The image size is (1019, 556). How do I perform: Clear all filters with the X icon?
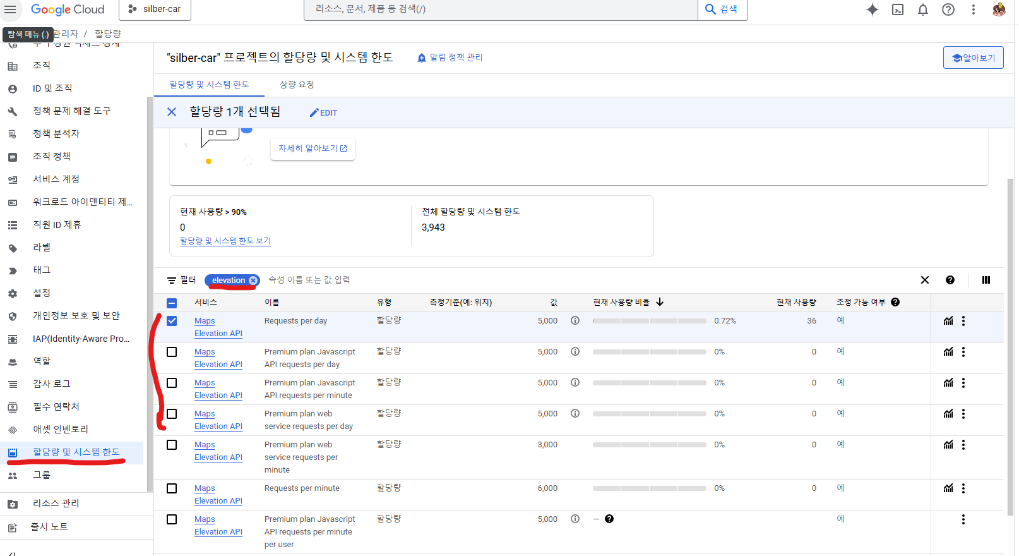tap(925, 280)
